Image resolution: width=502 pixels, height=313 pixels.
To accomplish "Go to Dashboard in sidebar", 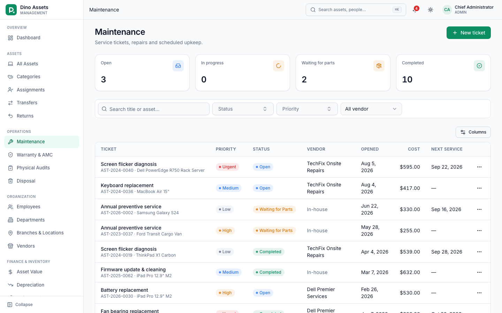I will click(41, 38).
